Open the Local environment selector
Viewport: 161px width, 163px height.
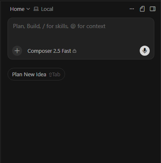click(43, 9)
